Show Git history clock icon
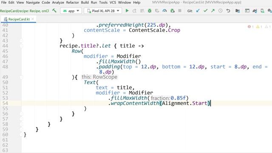This screenshot has width=272, height=153. click(x=221, y=11)
